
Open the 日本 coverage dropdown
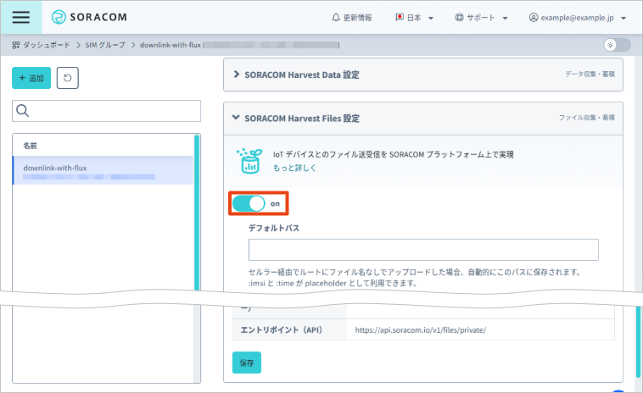point(414,18)
